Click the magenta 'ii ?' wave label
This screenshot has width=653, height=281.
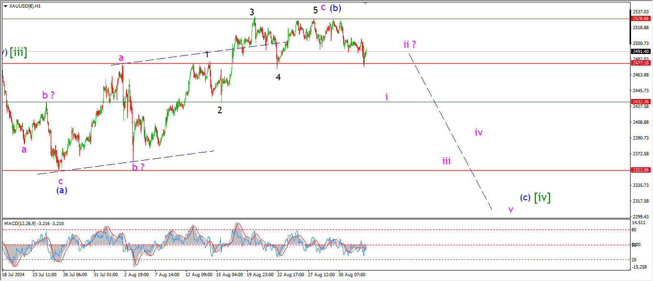pos(409,44)
